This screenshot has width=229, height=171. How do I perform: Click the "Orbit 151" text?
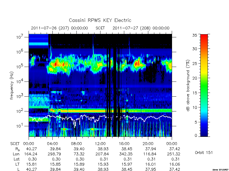pos(204,152)
